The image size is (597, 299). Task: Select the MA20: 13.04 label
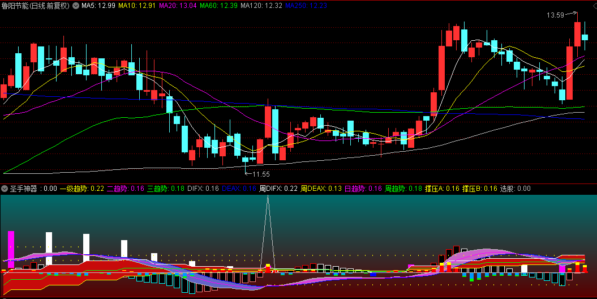point(178,6)
